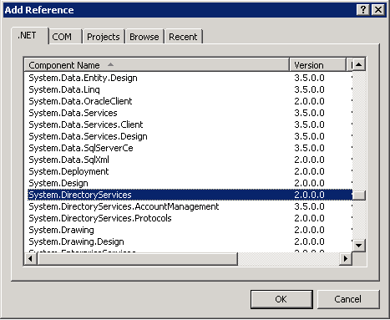
Task: Click version 2.0.0.0 of System.Drawing.Design
Action: tap(309, 241)
